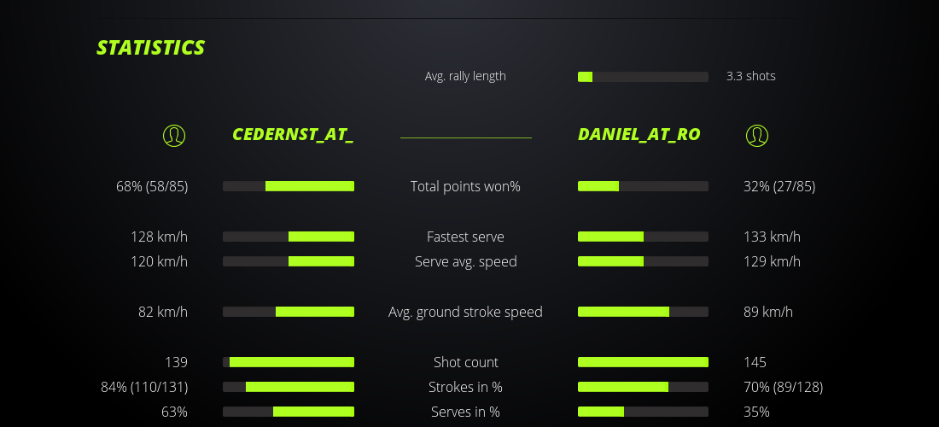939x427 pixels.
Task: Click the Serve avg. speed label
Action: click(465, 261)
